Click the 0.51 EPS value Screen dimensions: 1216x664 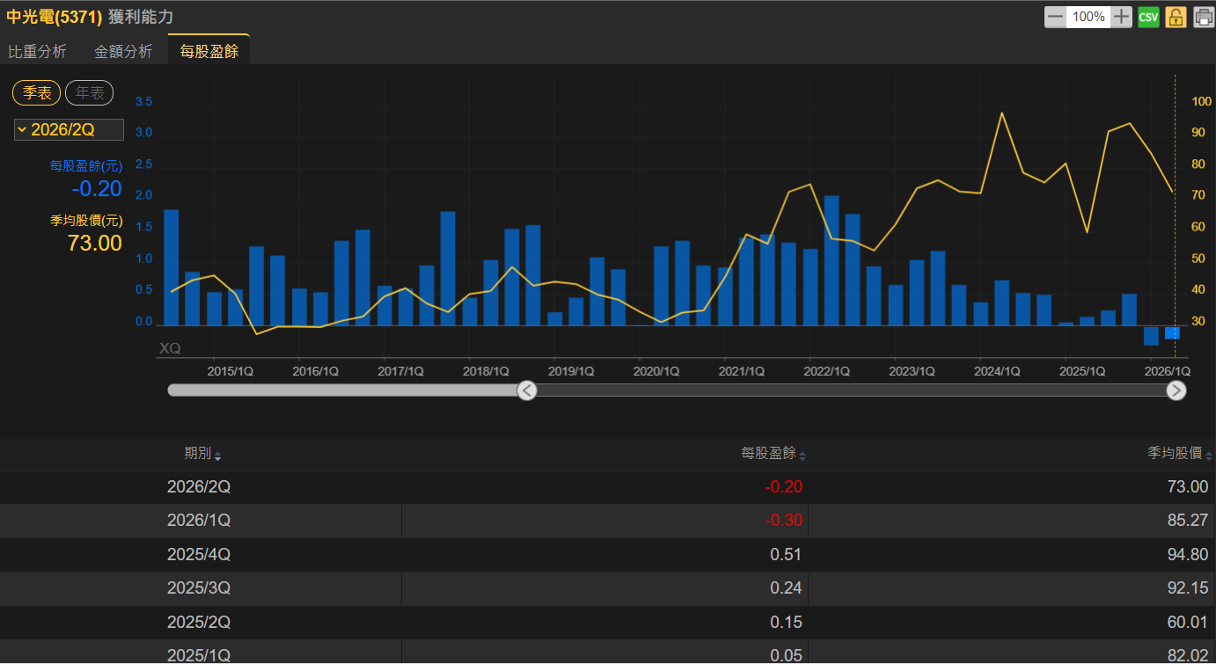(x=786, y=555)
